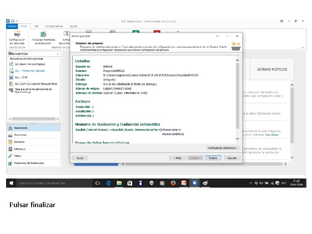
Task: Select MemoriaDemo translation memory entry
Action: pyautogui.click(x=172, y=130)
